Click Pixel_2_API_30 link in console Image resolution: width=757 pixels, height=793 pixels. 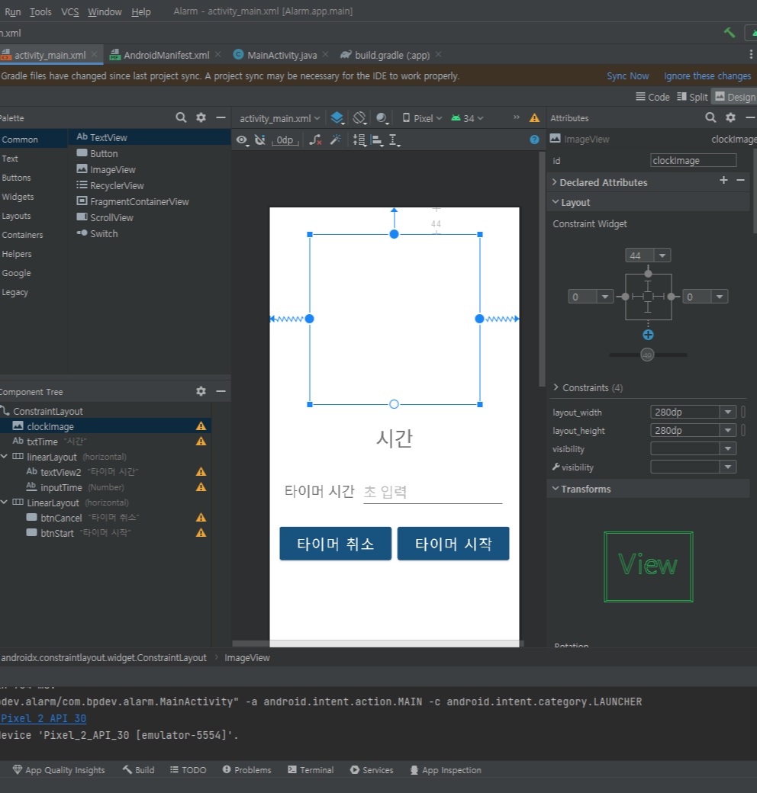coord(43,718)
